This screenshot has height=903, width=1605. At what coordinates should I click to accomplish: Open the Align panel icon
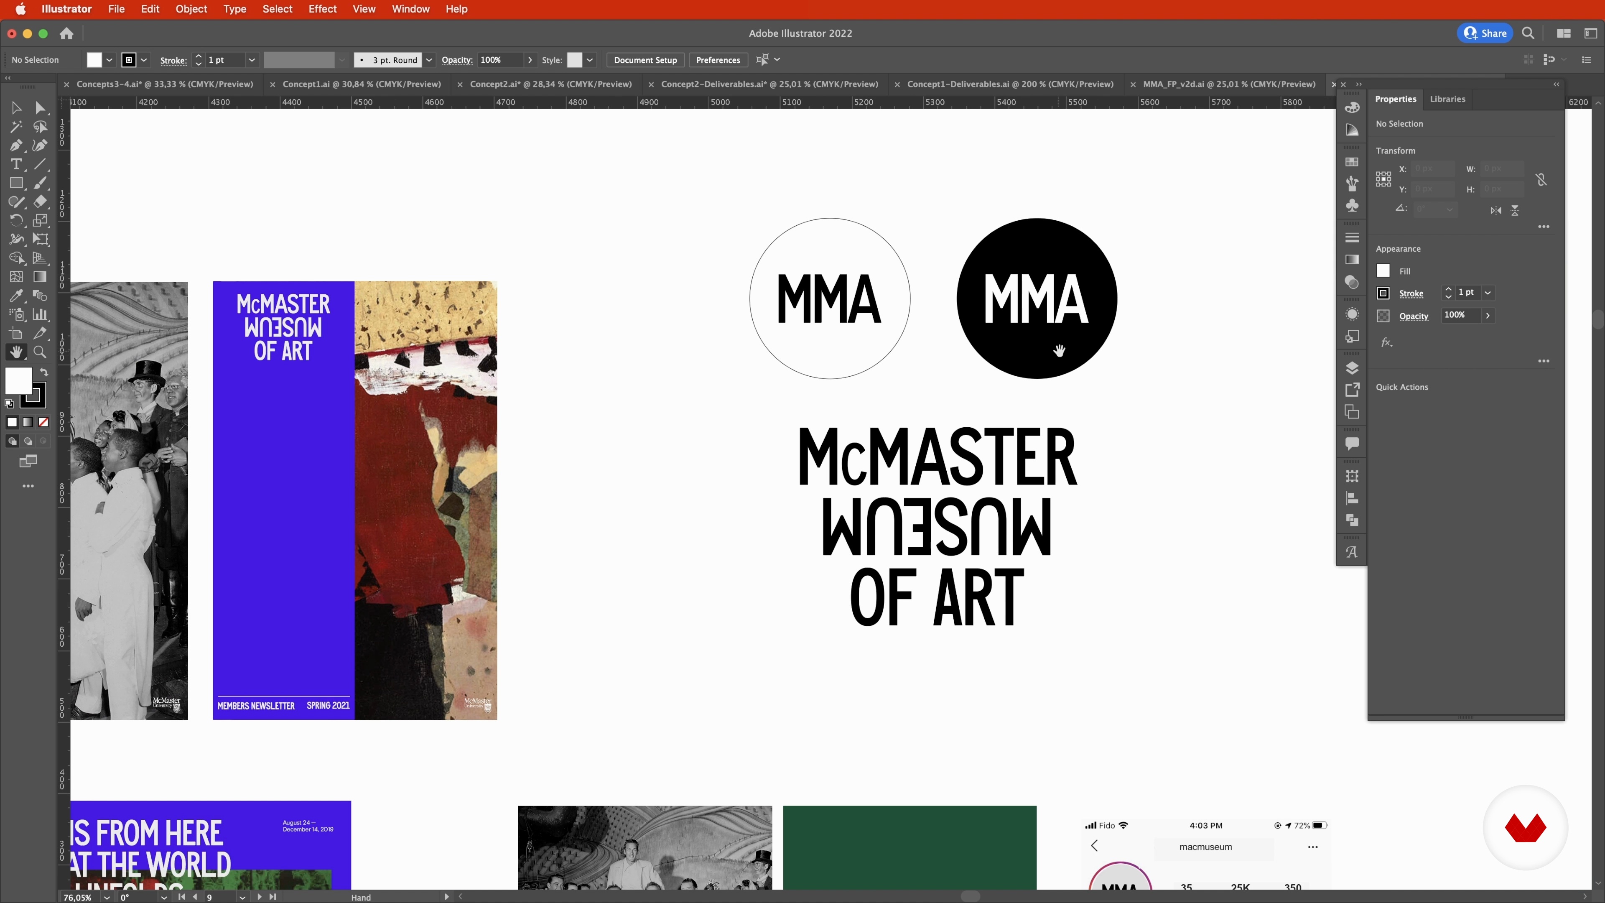[1352, 499]
